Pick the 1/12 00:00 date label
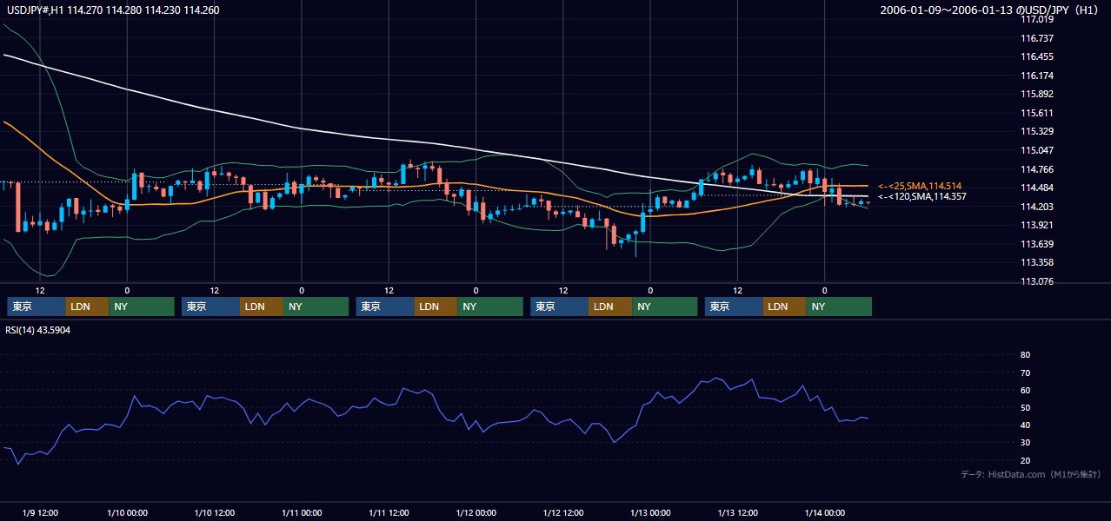The width and height of the screenshot is (1111, 521). click(476, 512)
